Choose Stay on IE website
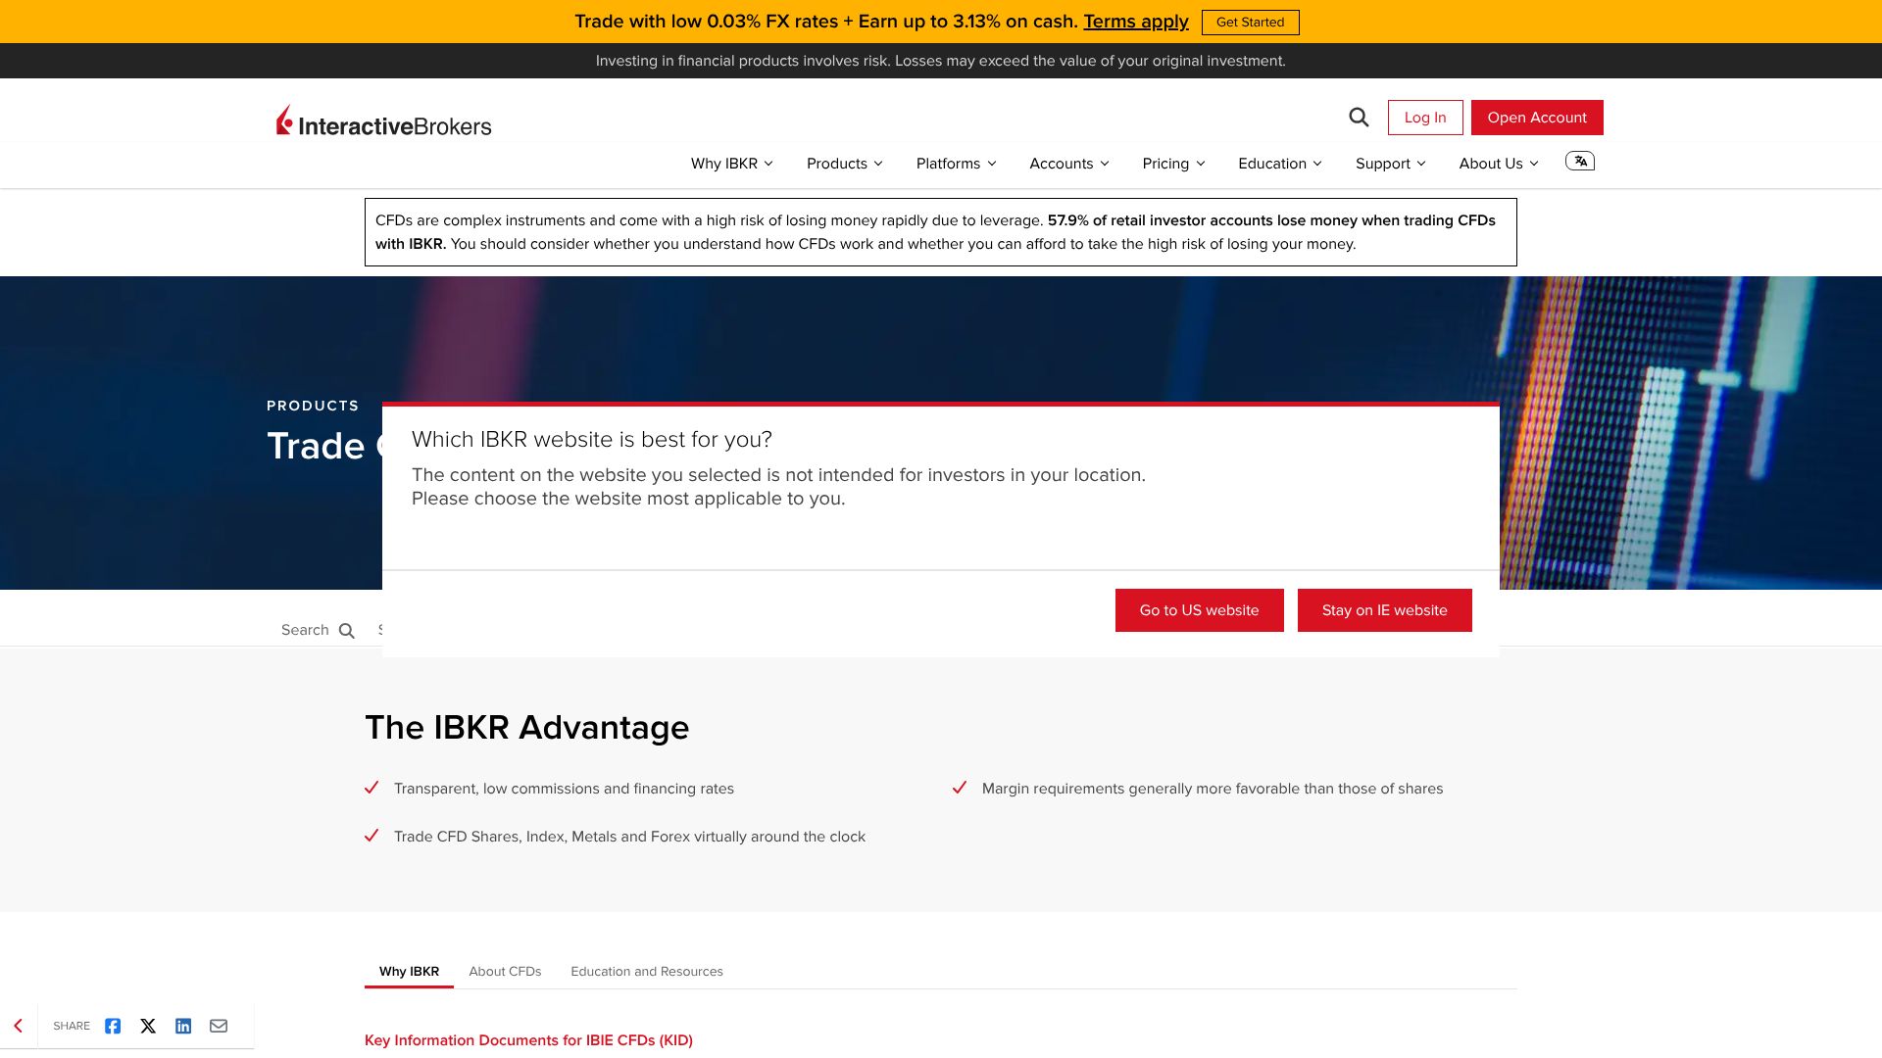Screen dimensions: 1882x1058 tap(1385, 610)
